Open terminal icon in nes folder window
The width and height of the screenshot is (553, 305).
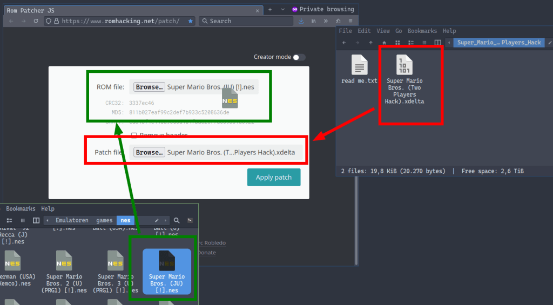[190, 220]
